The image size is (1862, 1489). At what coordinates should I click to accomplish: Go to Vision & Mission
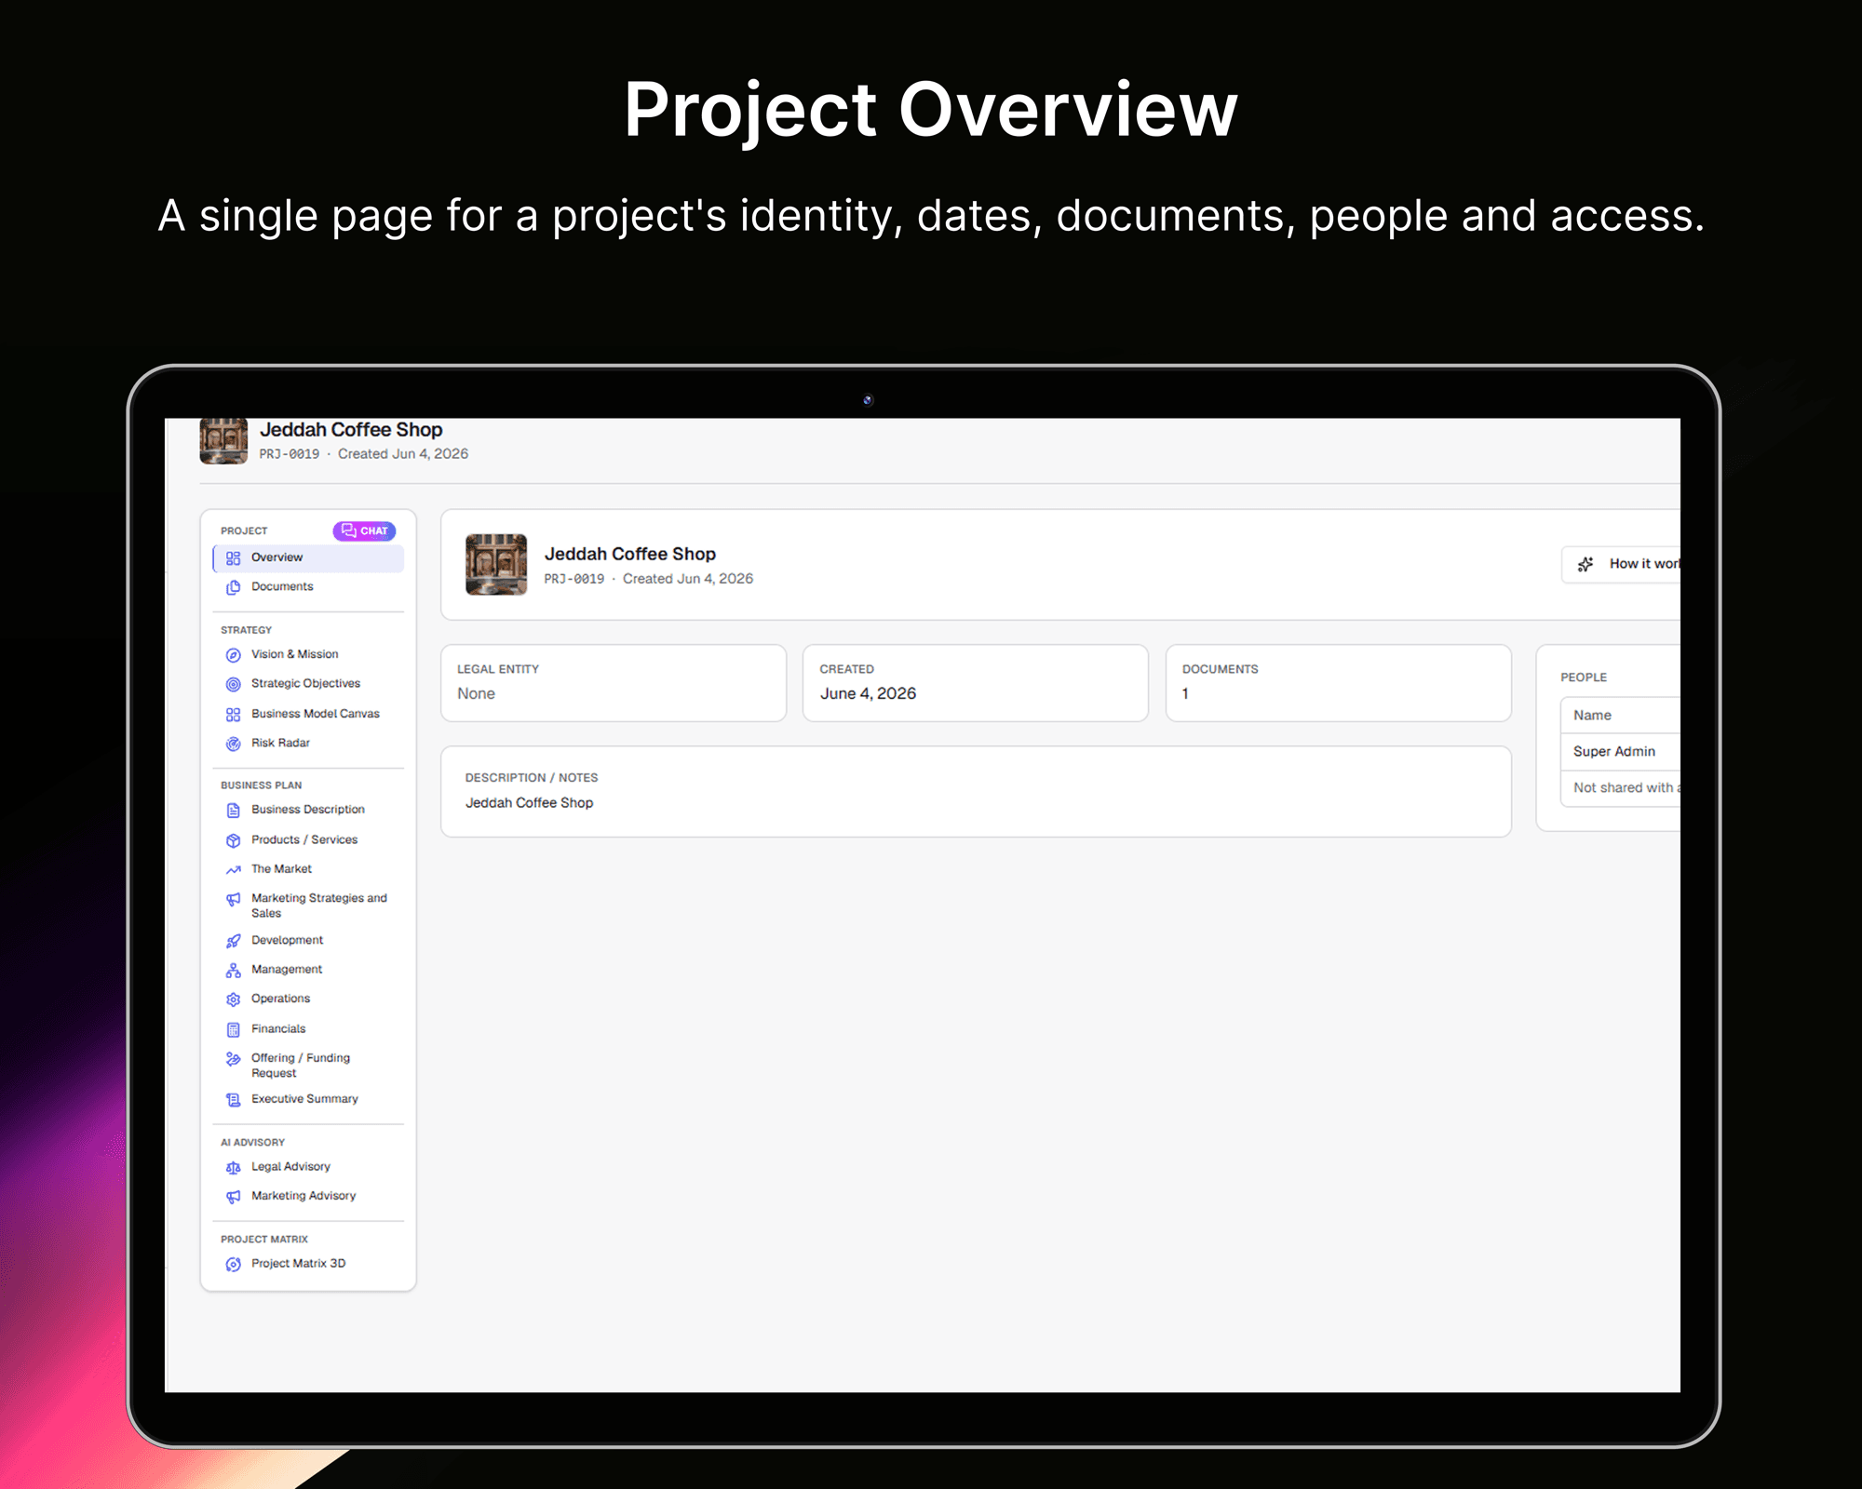308,654
